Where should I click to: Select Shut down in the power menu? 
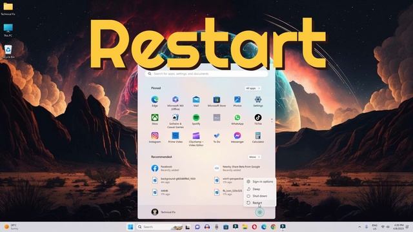(259, 196)
